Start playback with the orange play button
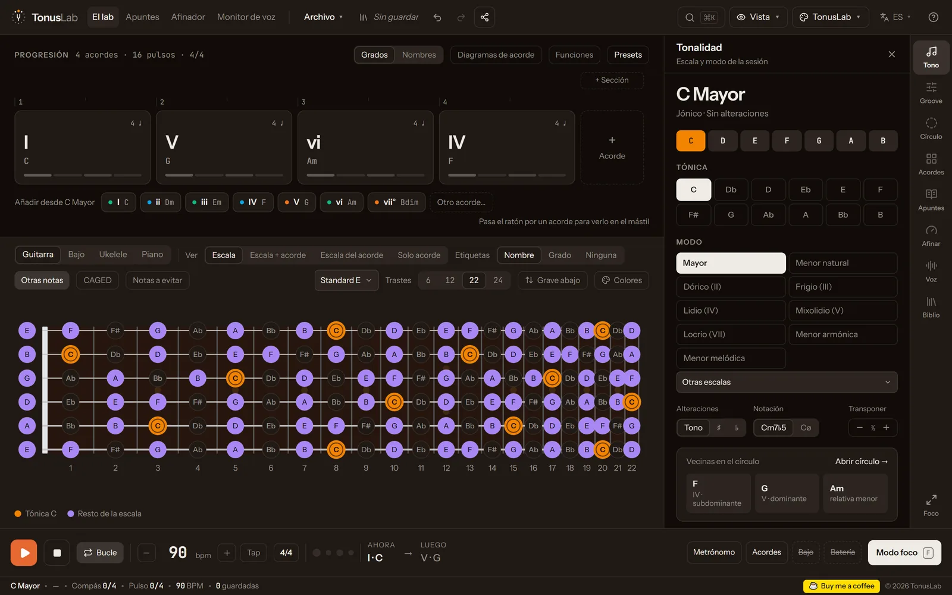The image size is (952, 595). coord(24,553)
